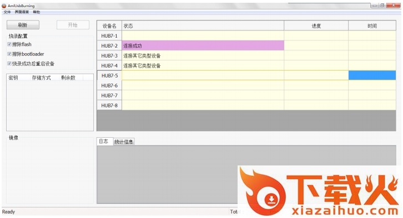Switch to the 统计信息 tab
Screen dimensions: 403x218
click(x=124, y=142)
